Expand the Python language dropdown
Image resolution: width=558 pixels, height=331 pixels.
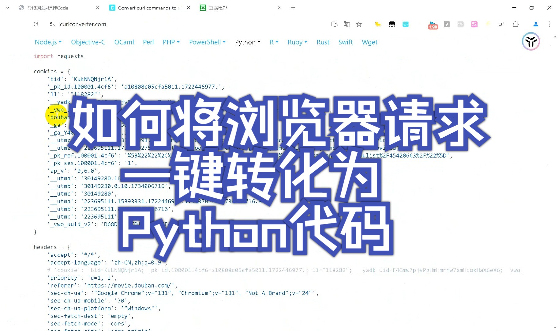248,42
